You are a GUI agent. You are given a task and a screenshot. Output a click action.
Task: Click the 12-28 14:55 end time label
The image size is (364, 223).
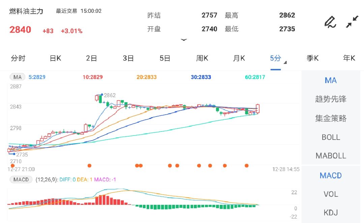[x=286, y=169]
